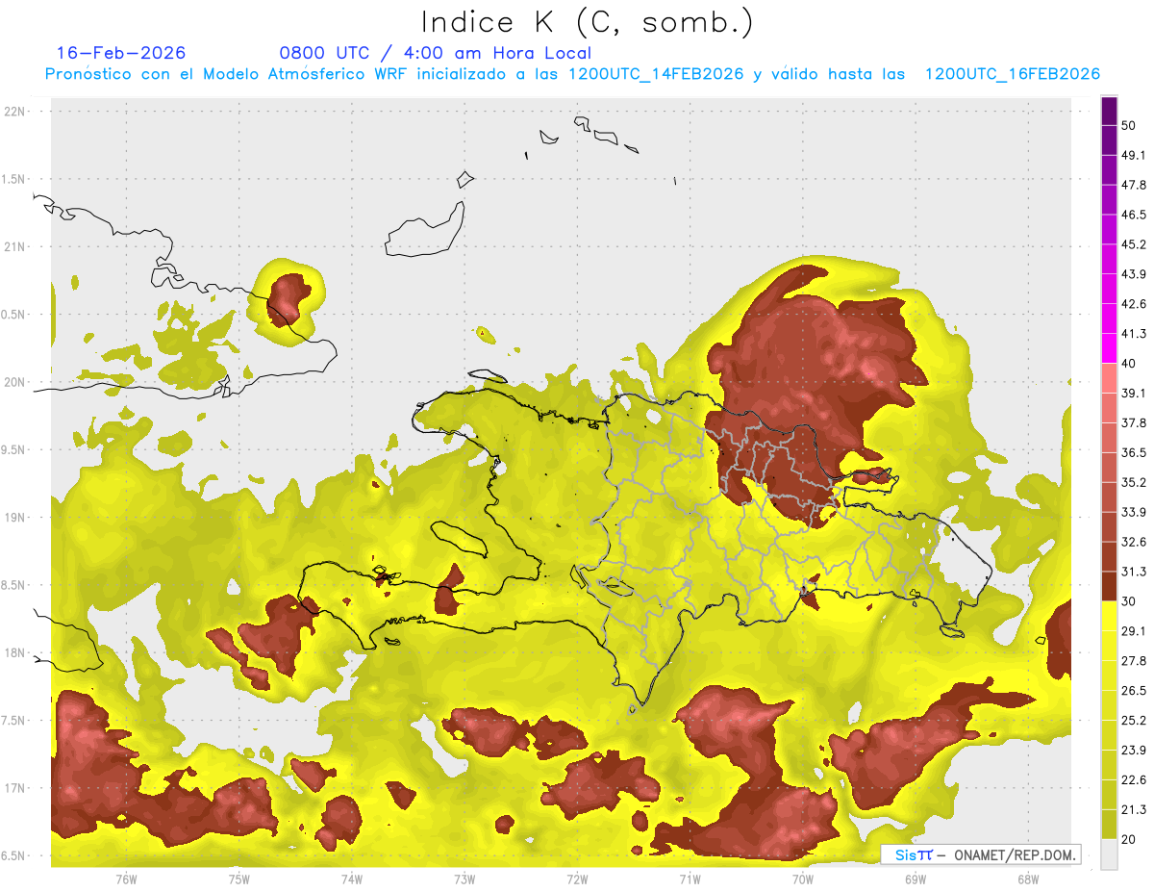
Task: Click the 7.5N latitude label
Action: (x=14, y=721)
